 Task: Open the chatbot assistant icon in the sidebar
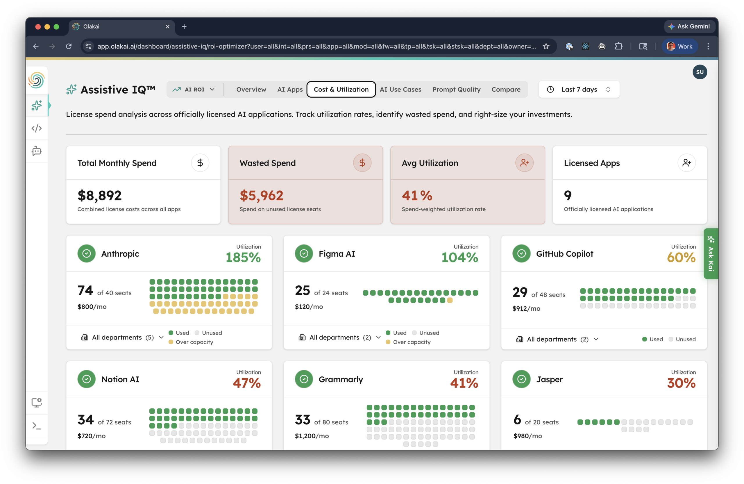tap(37, 151)
